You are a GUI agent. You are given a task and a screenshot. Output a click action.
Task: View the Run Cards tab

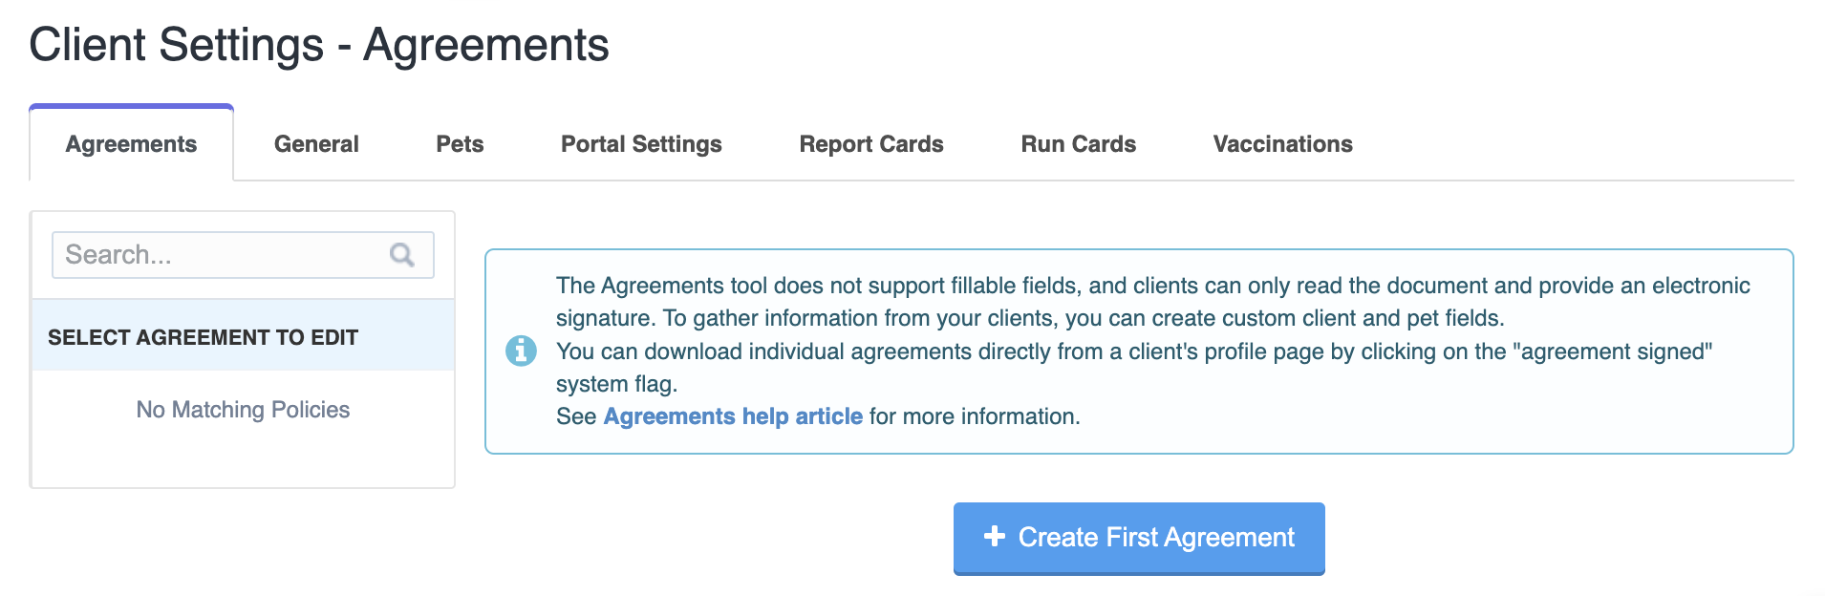coord(1078,144)
